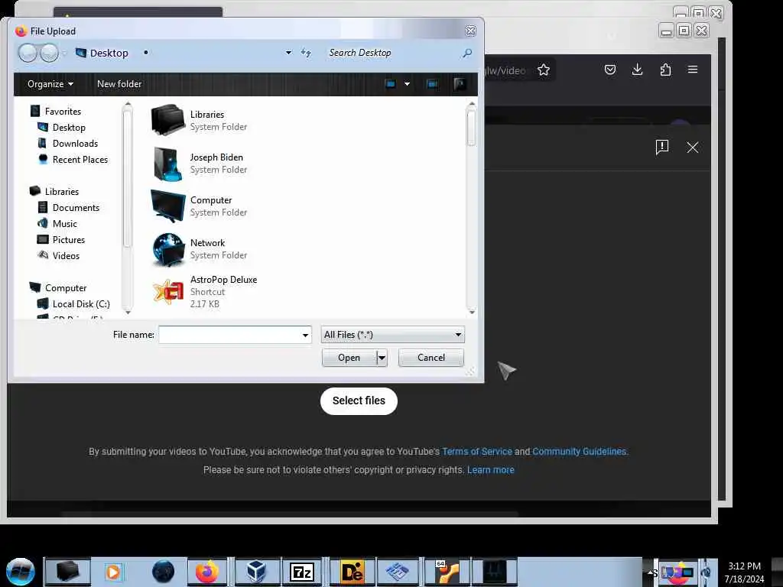Viewport: 783px width, 587px height.
Task: Select Favorites node in navigation pane
Action: (x=56, y=112)
